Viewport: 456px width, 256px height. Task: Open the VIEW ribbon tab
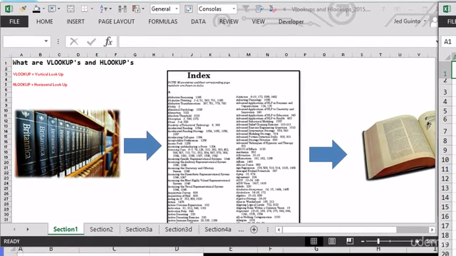[258, 21]
